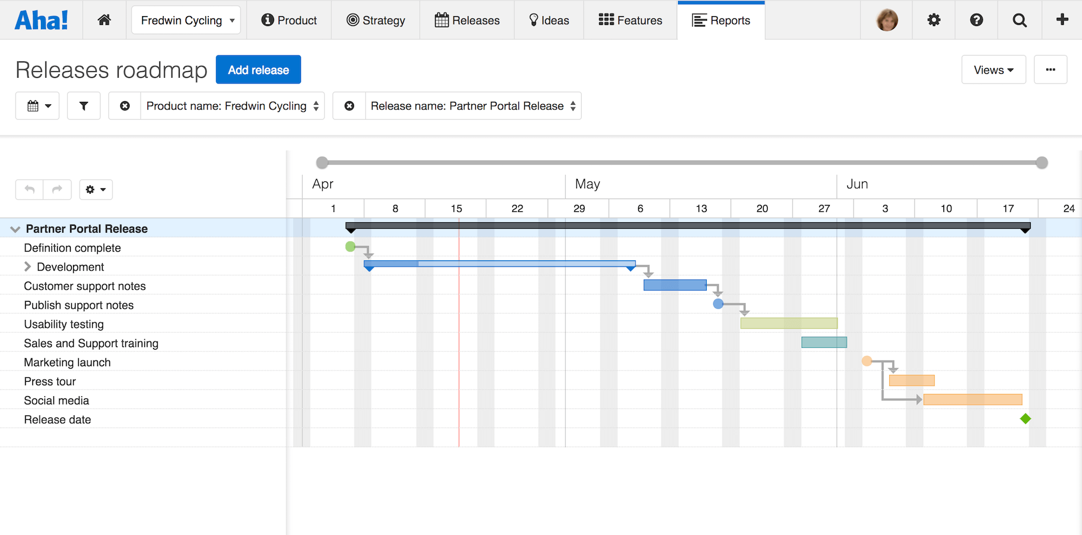This screenshot has width=1082, height=535.
Task: Switch to the Reports tab
Action: tap(721, 20)
